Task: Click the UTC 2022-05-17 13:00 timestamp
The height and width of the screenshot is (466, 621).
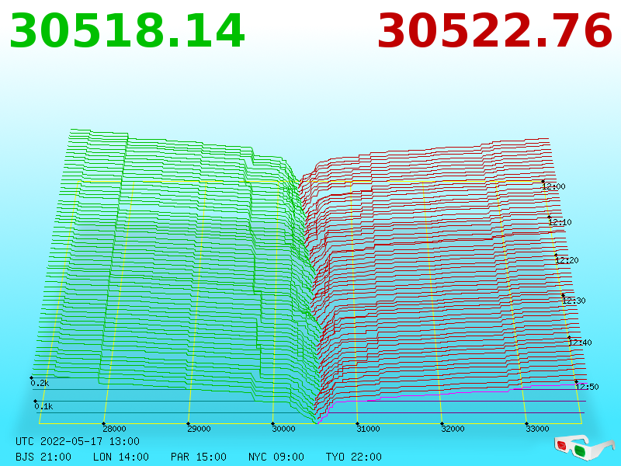Action: coord(78,441)
